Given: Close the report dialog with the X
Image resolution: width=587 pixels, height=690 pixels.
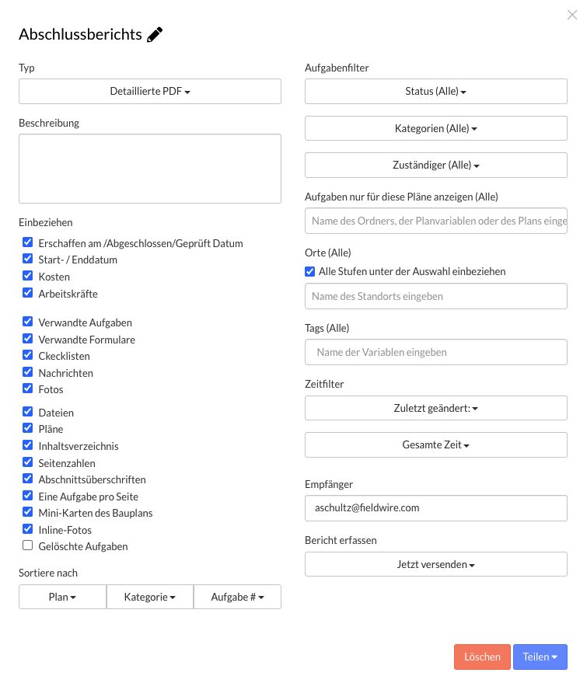Looking at the screenshot, I should pyautogui.click(x=572, y=15).
